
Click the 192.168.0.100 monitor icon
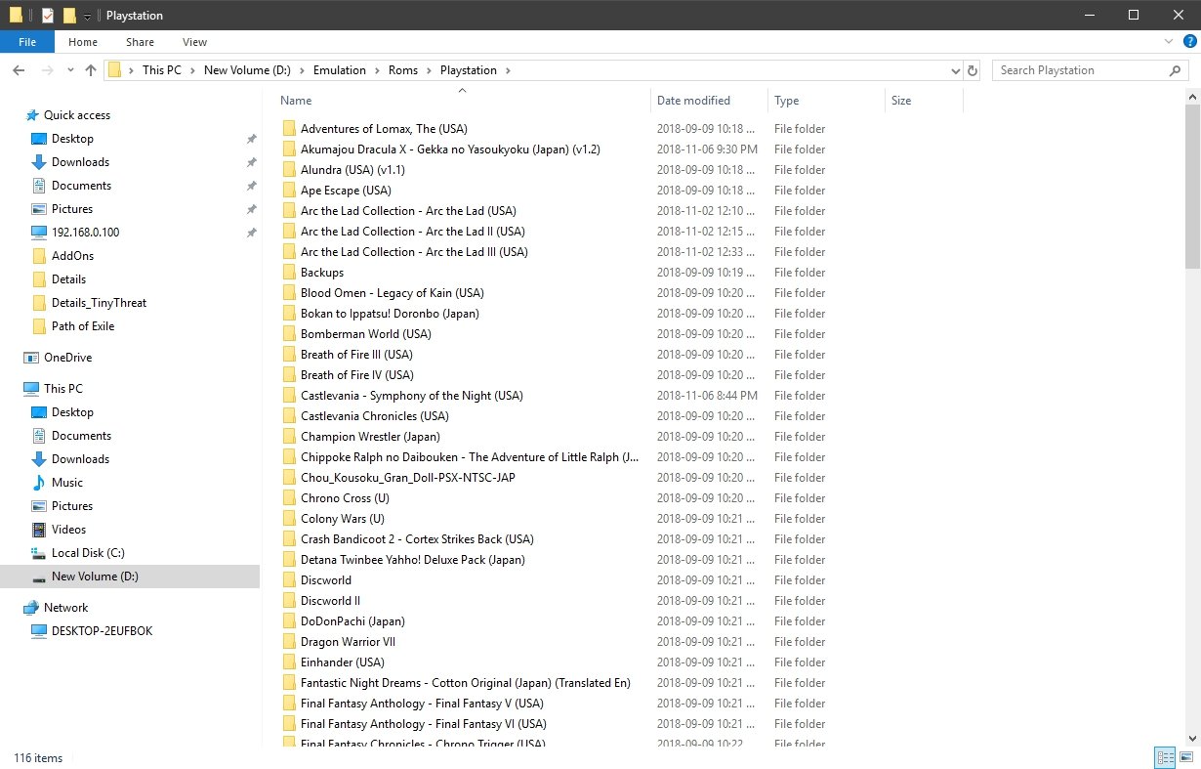pyautogui.click(x=39, y=233)
